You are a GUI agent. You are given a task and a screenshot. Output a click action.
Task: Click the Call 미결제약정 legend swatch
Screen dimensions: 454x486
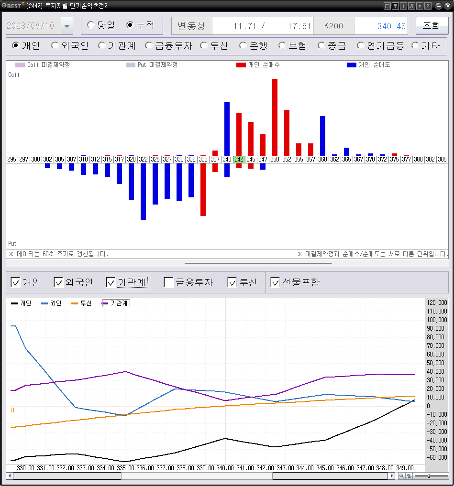(20, 65)
